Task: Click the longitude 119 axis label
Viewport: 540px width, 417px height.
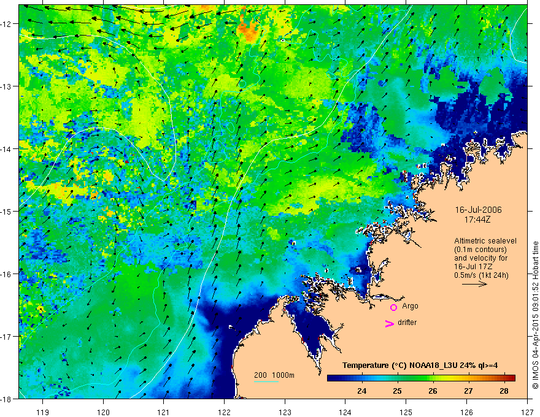Action: (43, 412)
